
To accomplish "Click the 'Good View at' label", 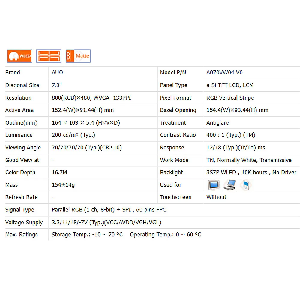I will pos(22,160).
